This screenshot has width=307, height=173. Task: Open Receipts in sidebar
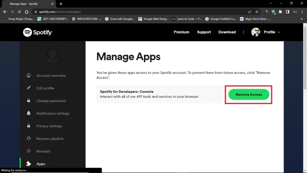coord(52,151)
